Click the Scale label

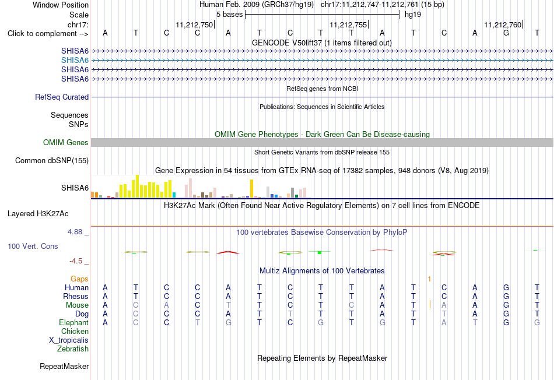tap(79, 15)
